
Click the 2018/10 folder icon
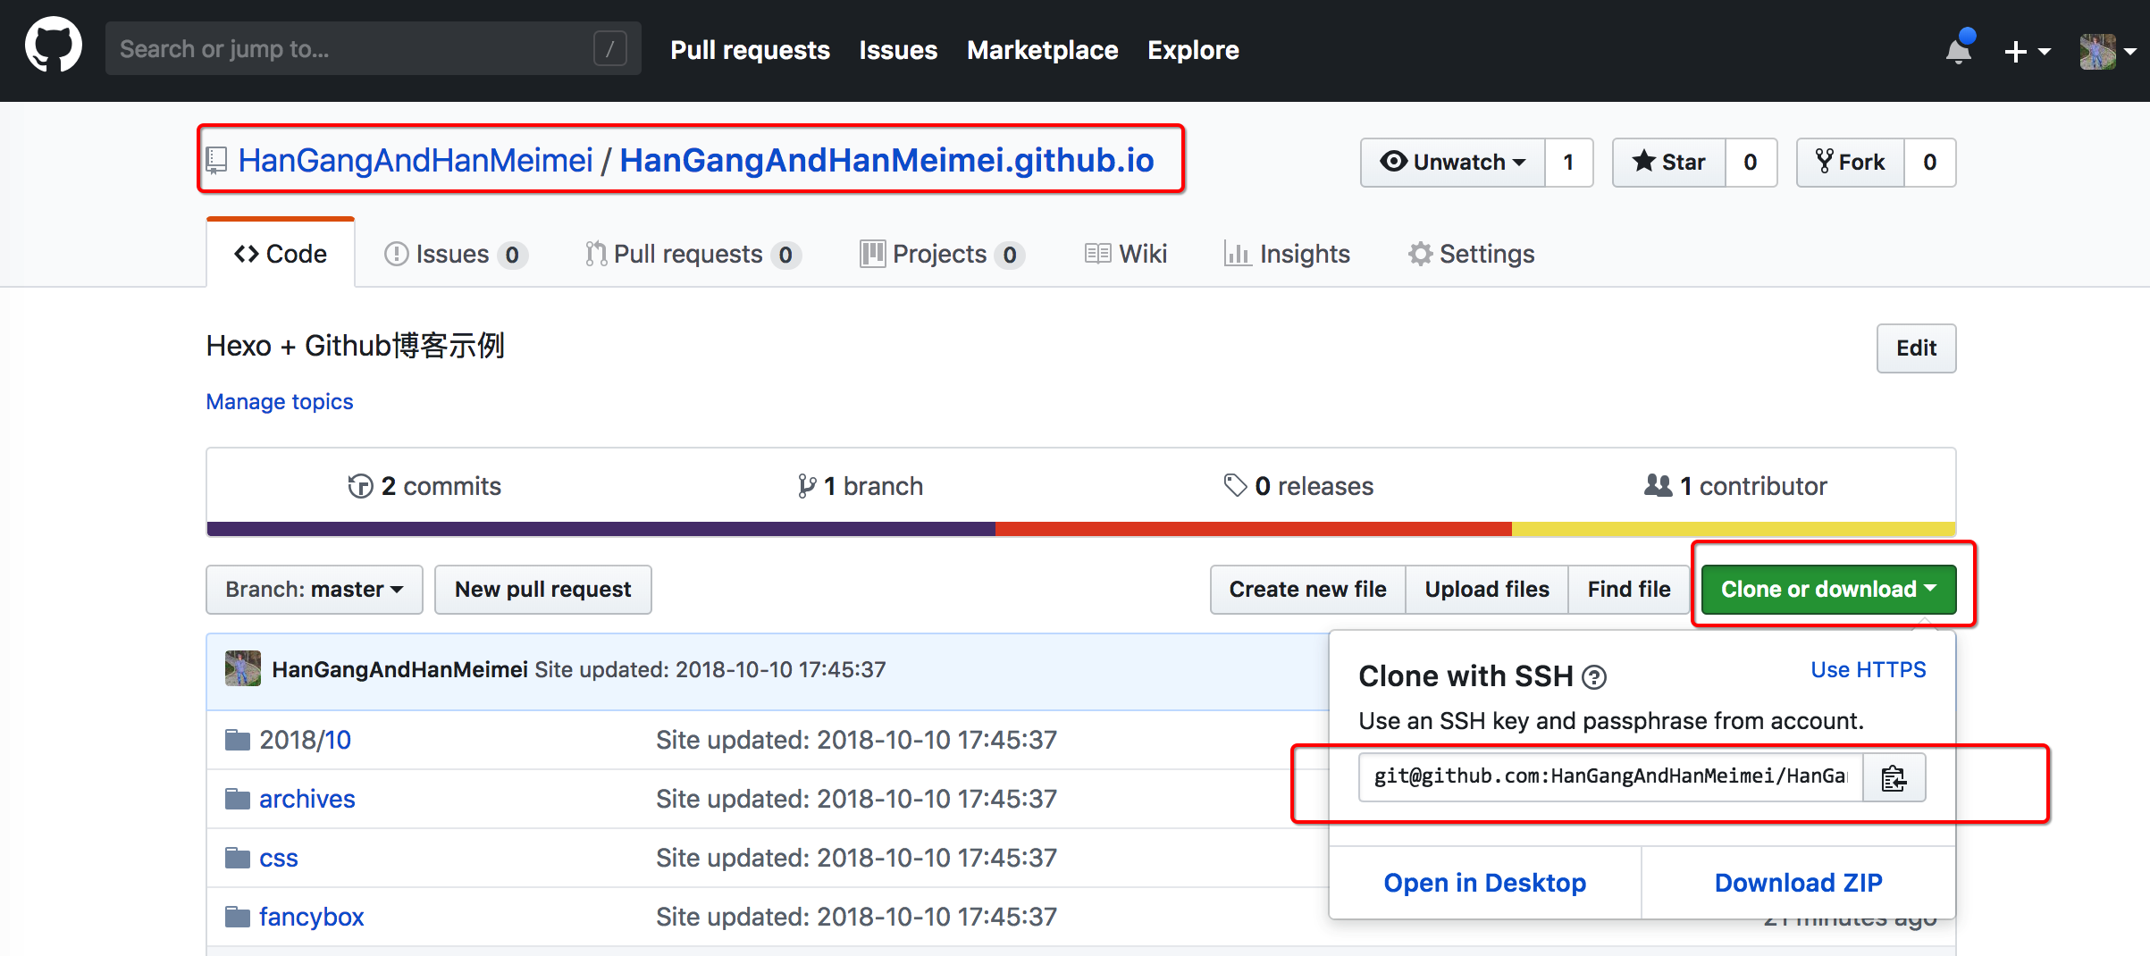point(237,740)
